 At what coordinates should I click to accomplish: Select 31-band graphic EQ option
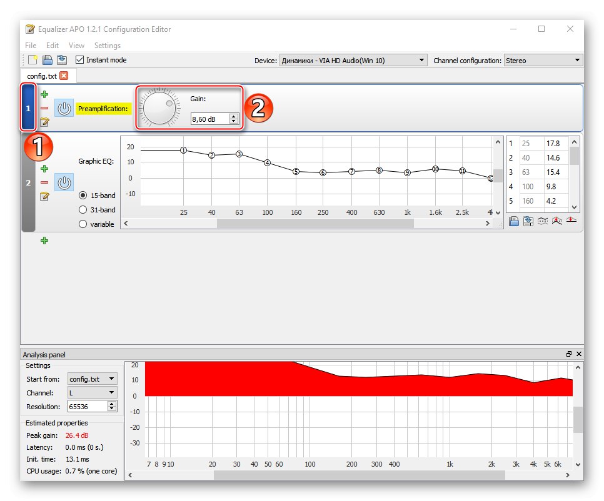[x=83, y=210]
